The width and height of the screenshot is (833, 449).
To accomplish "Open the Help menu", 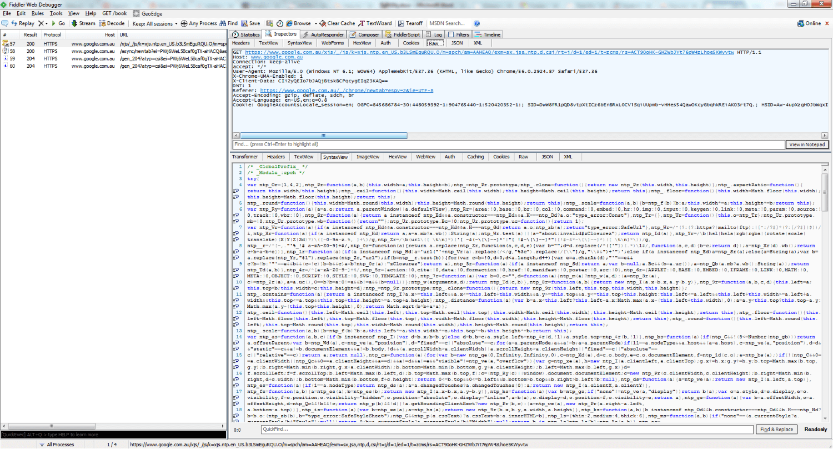I will (x=91, y=13).
